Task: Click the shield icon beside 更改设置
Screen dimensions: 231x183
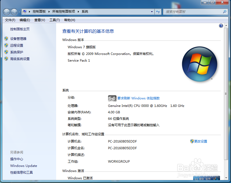Action: coord(192,141)
